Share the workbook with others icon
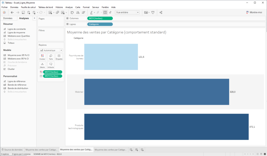The height and width of the screenshot is (156, 267). (x=161, y=13)
